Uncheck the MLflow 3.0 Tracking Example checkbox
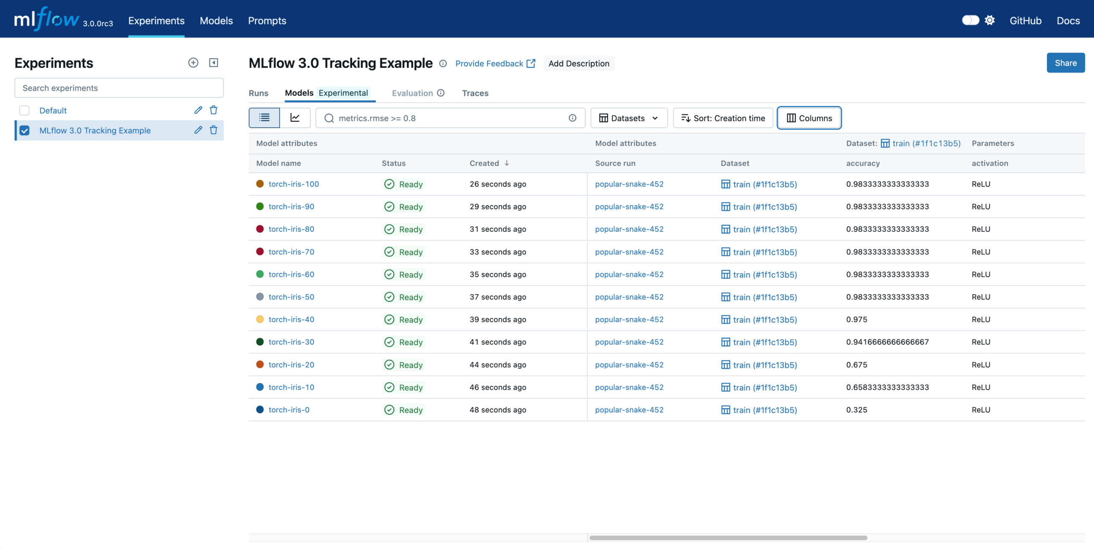The width and height of the screenshot is (1094, 549). (x=24, y=130)
